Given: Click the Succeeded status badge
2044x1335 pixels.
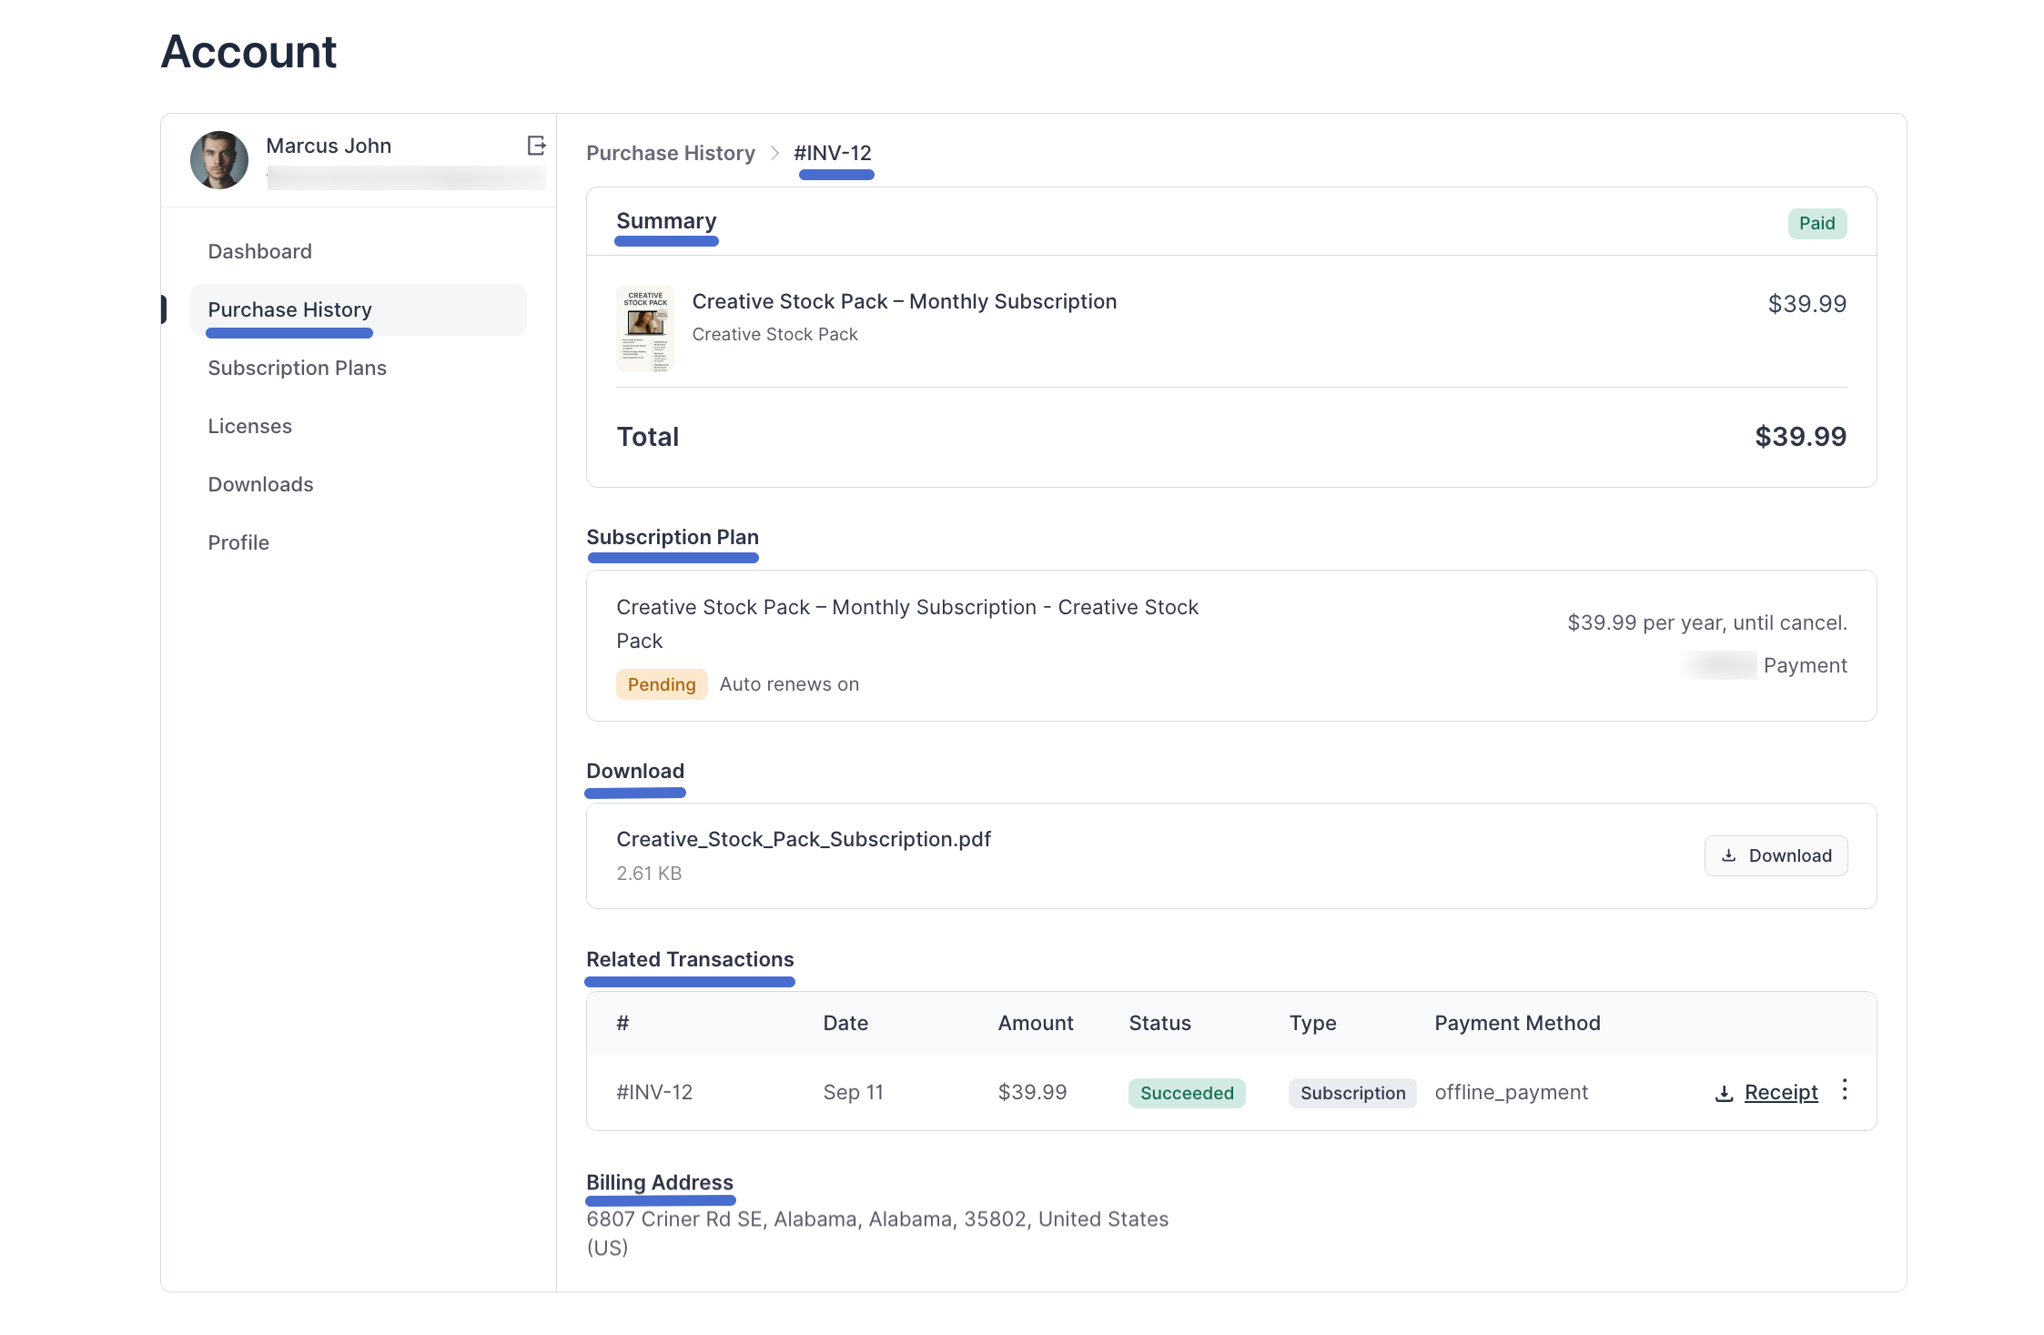Looking at the screenshot, I should (x=1186, y=1093).
